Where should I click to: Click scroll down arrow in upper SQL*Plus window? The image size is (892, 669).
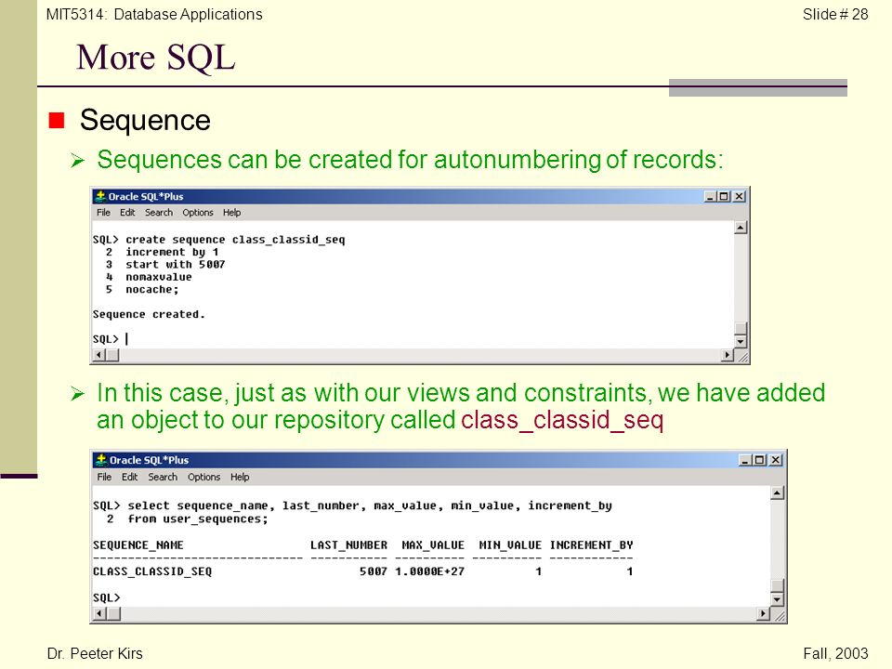[741, 342]
